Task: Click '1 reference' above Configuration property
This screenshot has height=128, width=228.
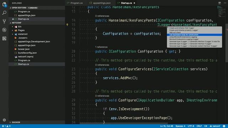Action: [x=101, y=47]
